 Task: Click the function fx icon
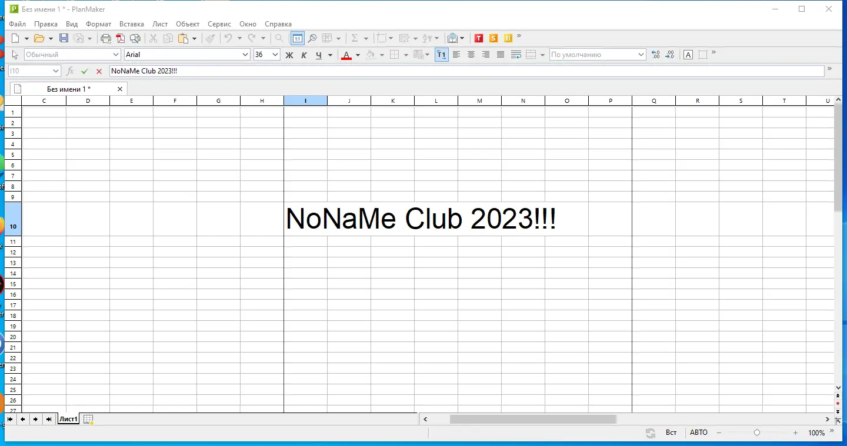(x=70, y=71)
